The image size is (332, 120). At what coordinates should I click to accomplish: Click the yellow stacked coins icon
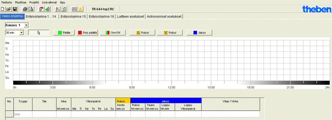click(80, 9)
